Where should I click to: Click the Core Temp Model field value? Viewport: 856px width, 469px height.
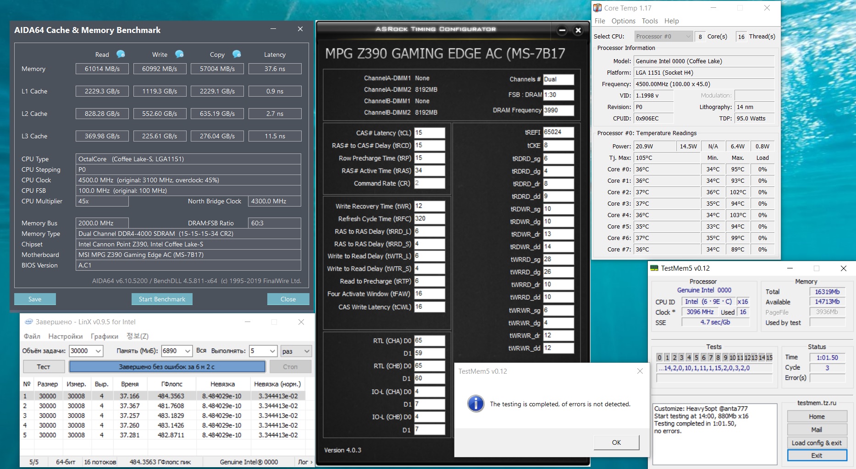pos(704,61)
